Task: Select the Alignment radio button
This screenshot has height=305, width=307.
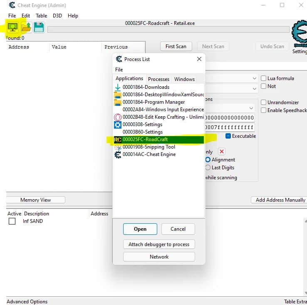Action: tap(208, 160)
